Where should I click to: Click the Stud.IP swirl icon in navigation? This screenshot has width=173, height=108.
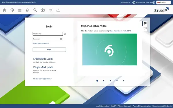[x=12, y=10]
